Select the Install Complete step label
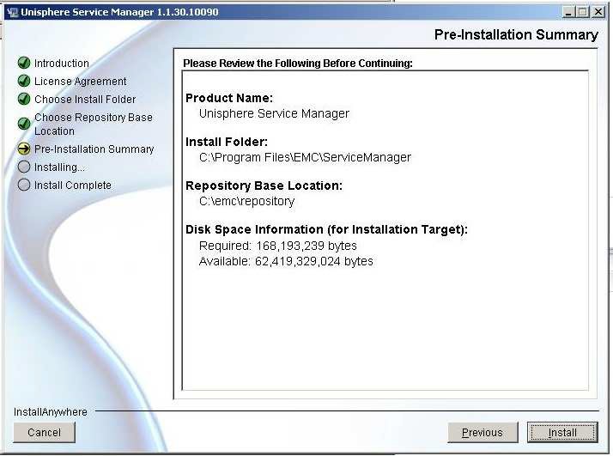 point(73,185)
